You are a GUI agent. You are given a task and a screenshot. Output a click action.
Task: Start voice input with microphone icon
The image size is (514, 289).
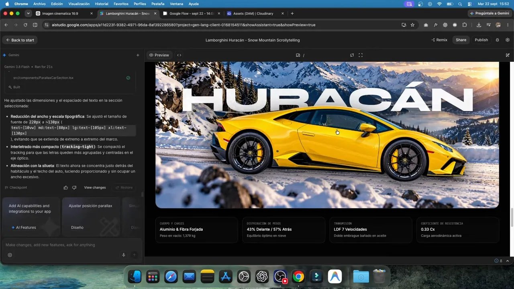[124, 255]
